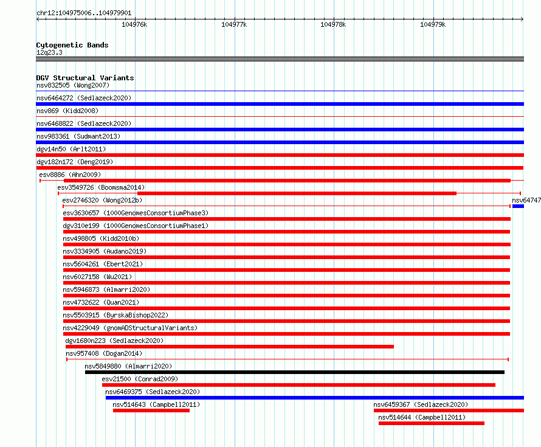The height and width of the screenshot is (447, 541).
Task: Select the blue nsv983361 variant bar
Action: point(280,142)
